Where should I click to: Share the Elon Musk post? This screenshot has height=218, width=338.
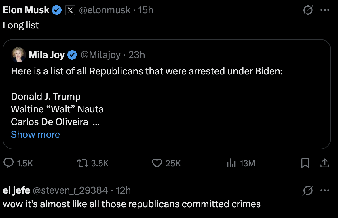pos(325,163)
